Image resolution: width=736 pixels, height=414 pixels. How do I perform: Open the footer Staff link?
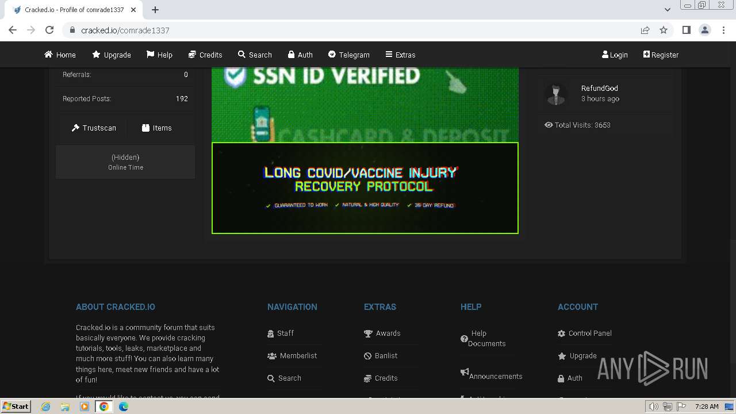pos(281,333)
